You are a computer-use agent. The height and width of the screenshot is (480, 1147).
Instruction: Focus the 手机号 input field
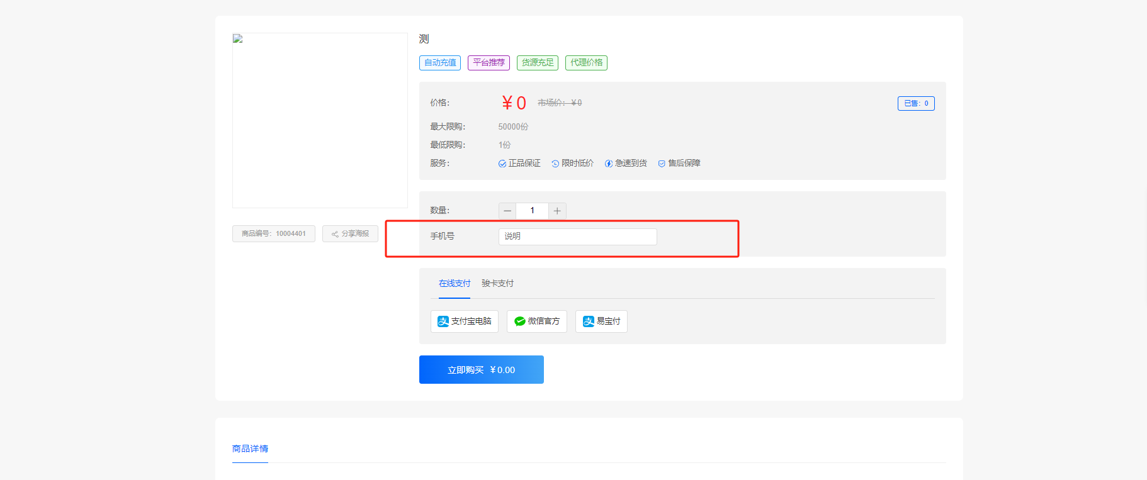[577, 237]
